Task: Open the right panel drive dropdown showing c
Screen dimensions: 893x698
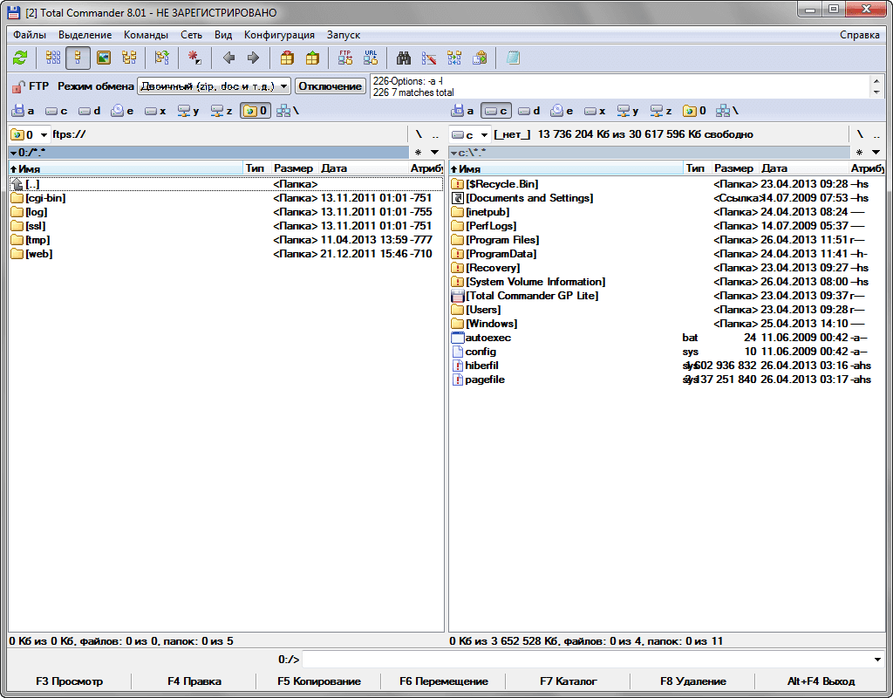Action: pos(470,134)
